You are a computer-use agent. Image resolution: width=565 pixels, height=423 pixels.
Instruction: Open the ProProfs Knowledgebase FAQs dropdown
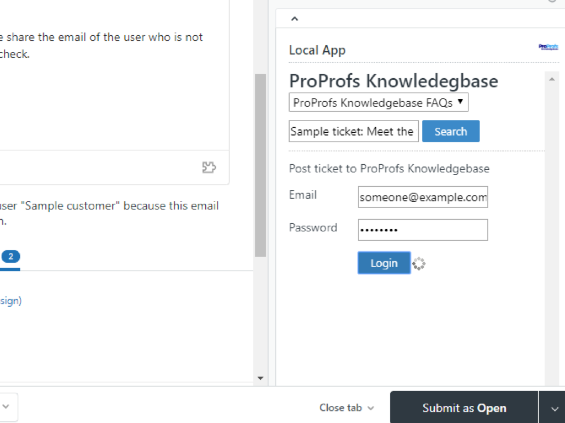click(x=379, y=102)
